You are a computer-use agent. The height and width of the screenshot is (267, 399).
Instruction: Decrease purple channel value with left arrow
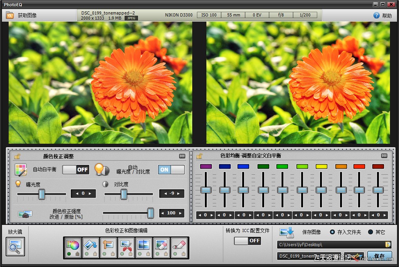pos(200,215)
